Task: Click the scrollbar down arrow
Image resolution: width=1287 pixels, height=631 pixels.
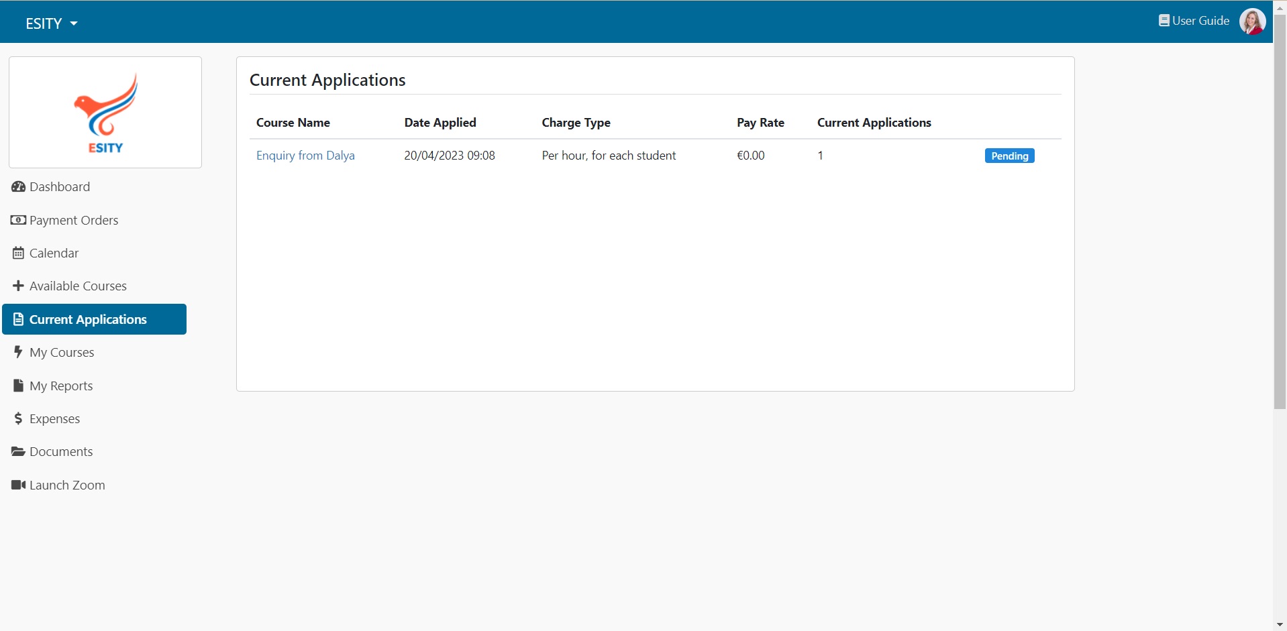Action: coord(1280,624)
